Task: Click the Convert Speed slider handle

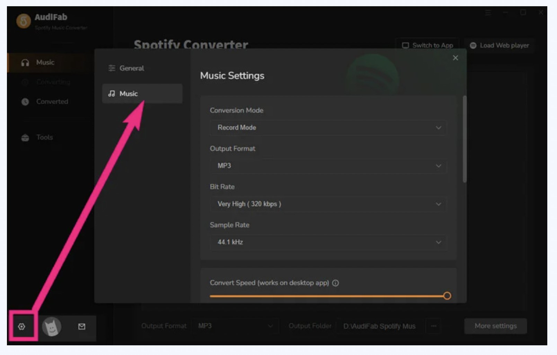Action: click(x=447, y=296)
